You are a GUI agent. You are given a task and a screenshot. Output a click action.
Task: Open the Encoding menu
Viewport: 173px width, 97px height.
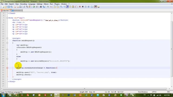pos(24,4)
